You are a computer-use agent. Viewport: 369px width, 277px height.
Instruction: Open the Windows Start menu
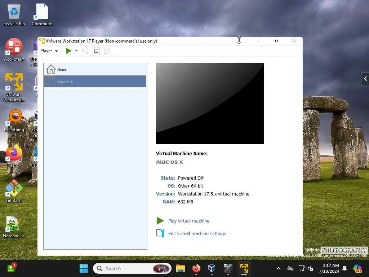click(x=84, y=268)
